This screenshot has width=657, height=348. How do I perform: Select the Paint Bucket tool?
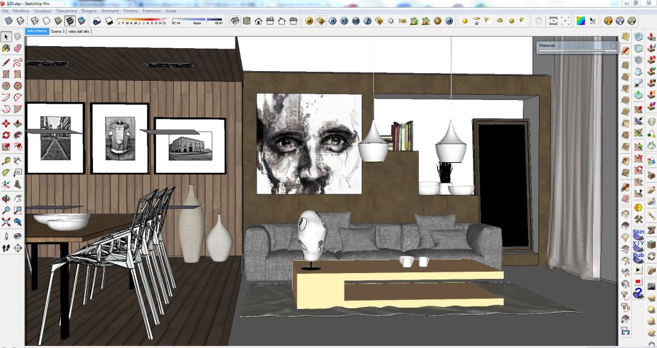click(6, 49)
